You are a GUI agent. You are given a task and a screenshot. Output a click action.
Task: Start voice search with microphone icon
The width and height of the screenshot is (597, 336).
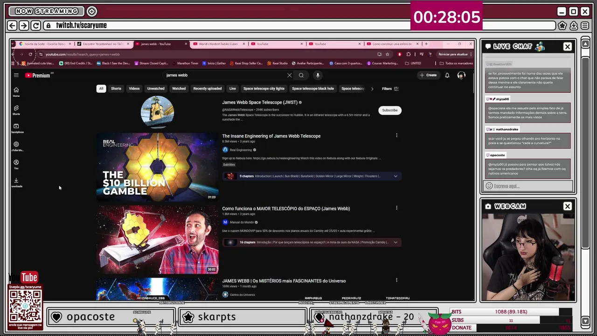point(318,75)
